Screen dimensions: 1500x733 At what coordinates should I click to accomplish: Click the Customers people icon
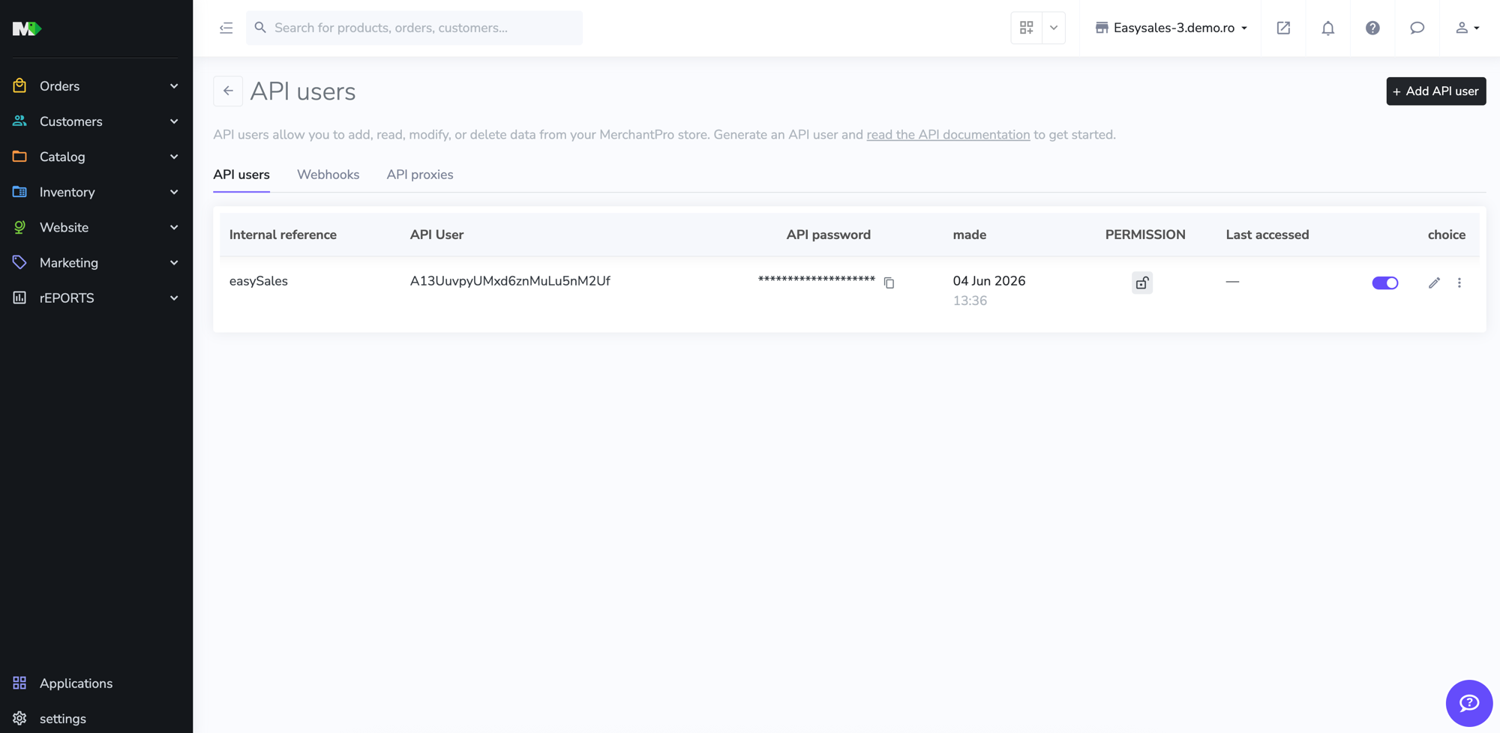tap(19, 121)
